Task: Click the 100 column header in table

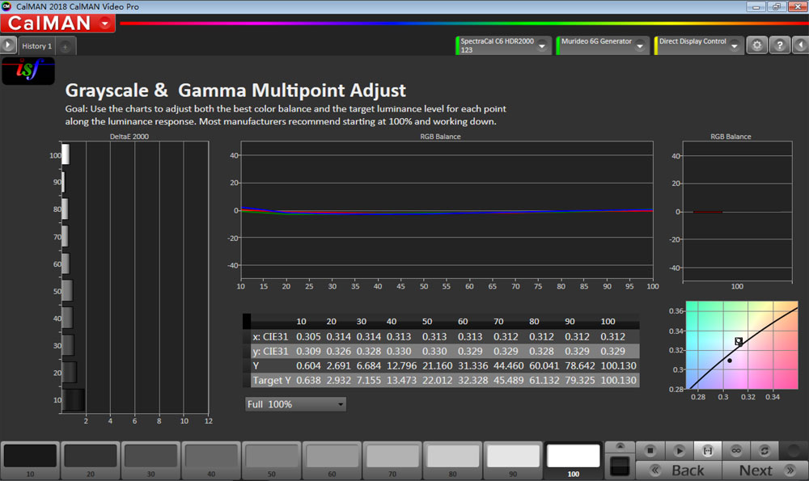Action: pyautogui.click(x=608, y=321)
